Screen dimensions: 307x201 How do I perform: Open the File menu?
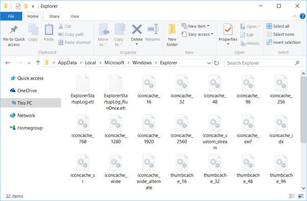11,16
